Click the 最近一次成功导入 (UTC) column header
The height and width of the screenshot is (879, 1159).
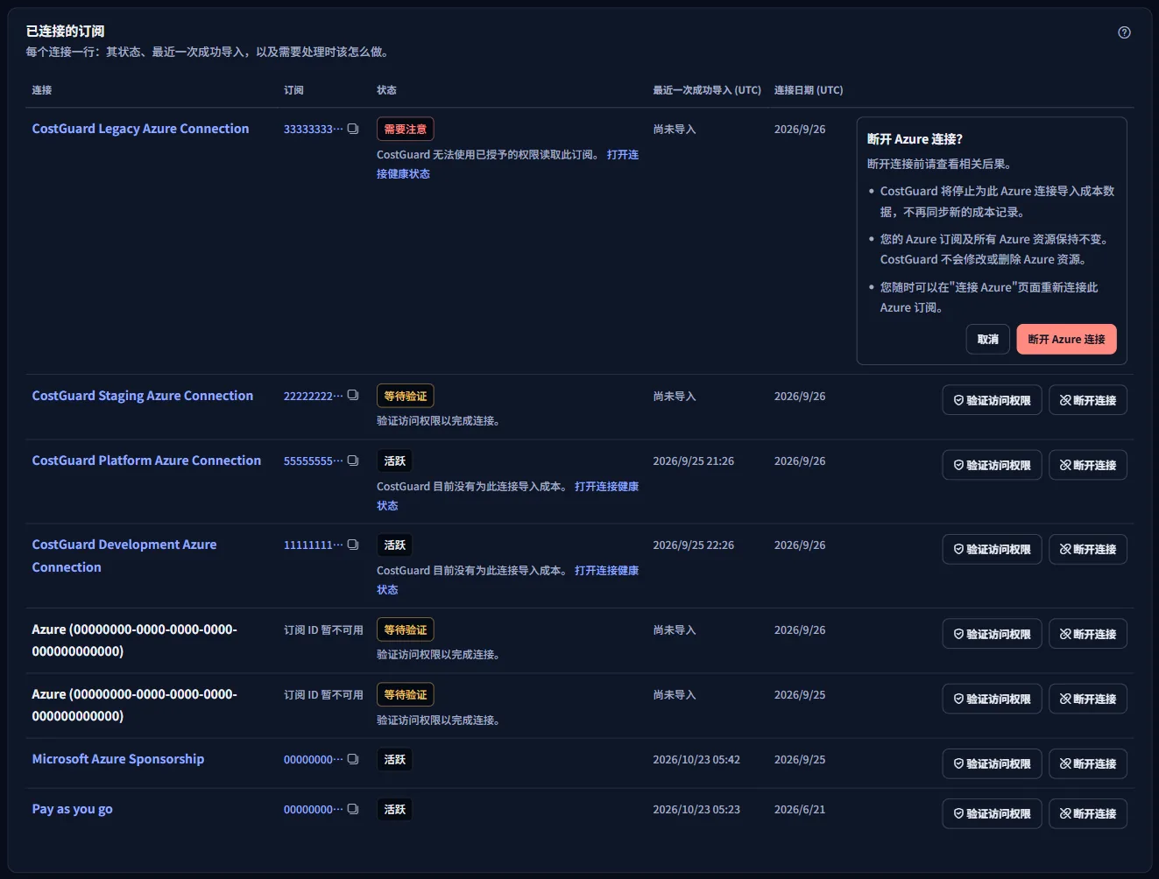click(x=706, y=90)
